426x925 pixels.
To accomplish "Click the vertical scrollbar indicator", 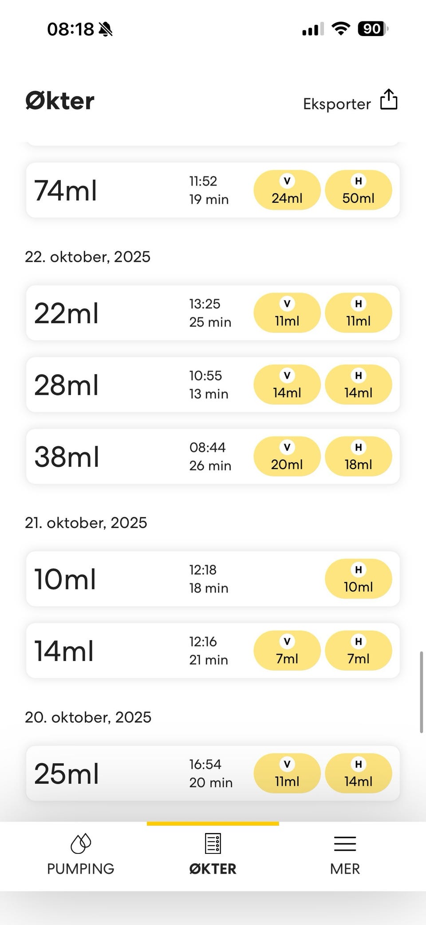I will [x=421, y=692].
